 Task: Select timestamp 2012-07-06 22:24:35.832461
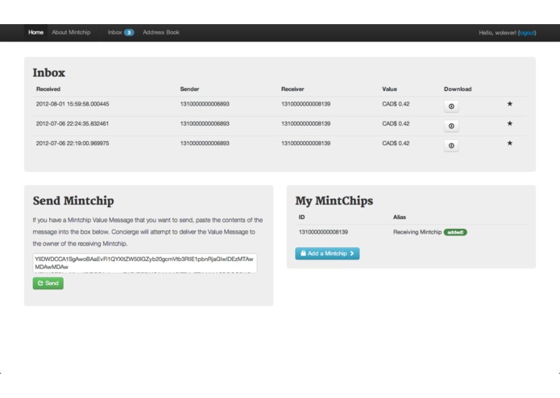73,124
